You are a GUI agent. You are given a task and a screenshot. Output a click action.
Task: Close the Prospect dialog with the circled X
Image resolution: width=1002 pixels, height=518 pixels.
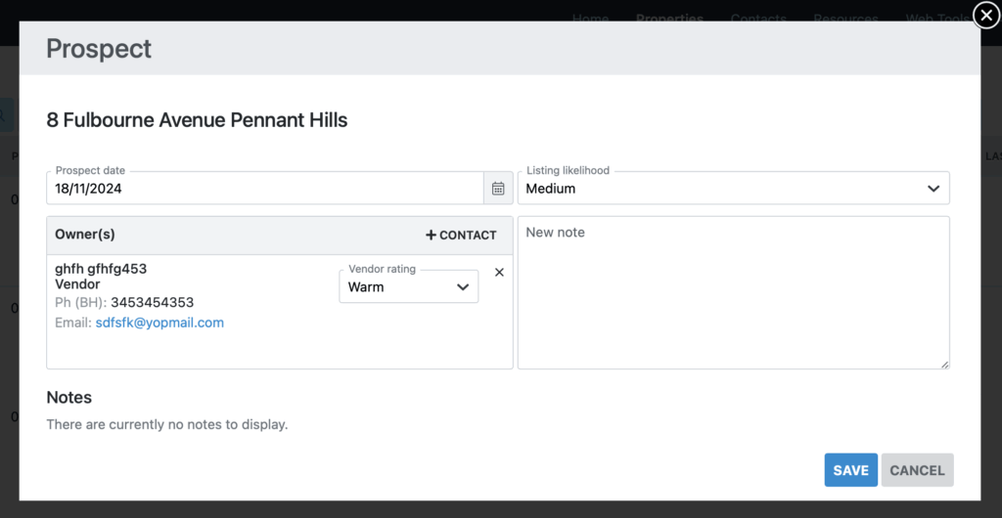[x=986, y=16]
